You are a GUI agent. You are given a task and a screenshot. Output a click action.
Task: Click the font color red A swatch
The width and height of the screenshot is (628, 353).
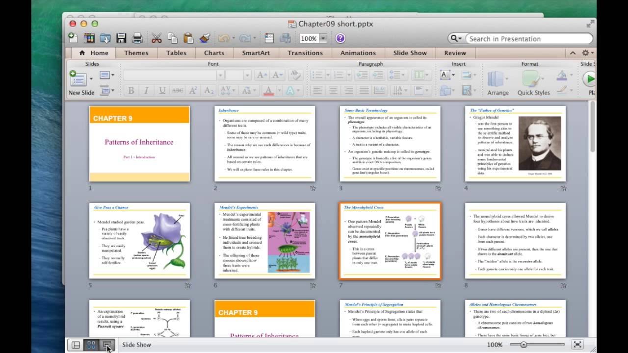(268, 90)
